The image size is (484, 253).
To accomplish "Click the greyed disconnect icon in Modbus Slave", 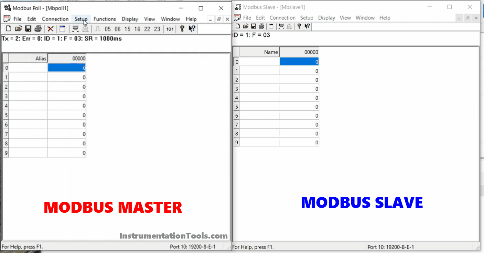I will pyautogui.click(x=290, y=26).
